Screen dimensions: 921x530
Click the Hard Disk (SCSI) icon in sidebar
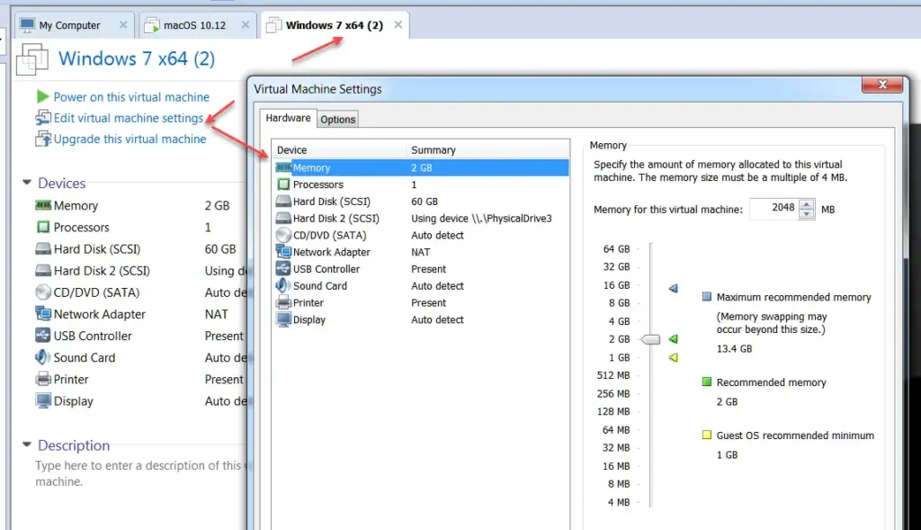click(x=43, y=248)
